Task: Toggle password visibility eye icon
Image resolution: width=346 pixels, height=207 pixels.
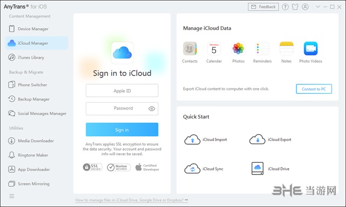Action: pos(152,109)
